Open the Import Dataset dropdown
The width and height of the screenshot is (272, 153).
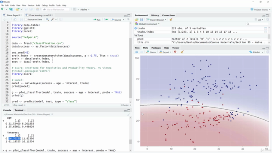pyautogui.click(x=156, y=20)
